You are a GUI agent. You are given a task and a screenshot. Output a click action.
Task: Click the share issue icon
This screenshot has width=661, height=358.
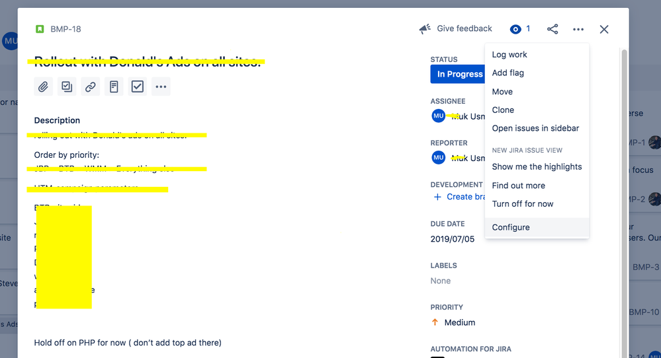coord(552,29)
